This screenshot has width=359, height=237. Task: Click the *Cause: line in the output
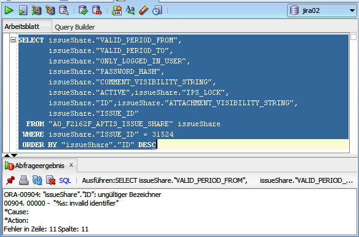pyautogui.click(x=16, y=212)
